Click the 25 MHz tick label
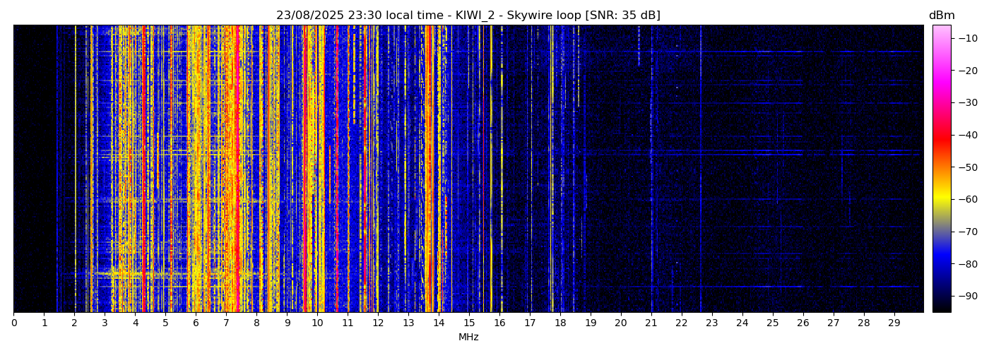Screen dimensions: 989x353 772,323
